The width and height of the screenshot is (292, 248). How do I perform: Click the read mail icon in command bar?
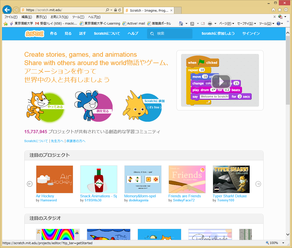203,24
